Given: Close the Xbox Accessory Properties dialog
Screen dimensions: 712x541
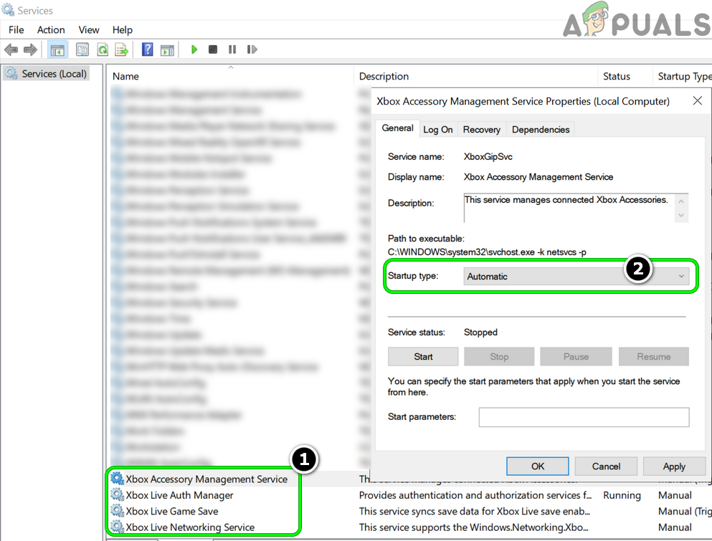Looking at the screenshot, I should 698,101.
